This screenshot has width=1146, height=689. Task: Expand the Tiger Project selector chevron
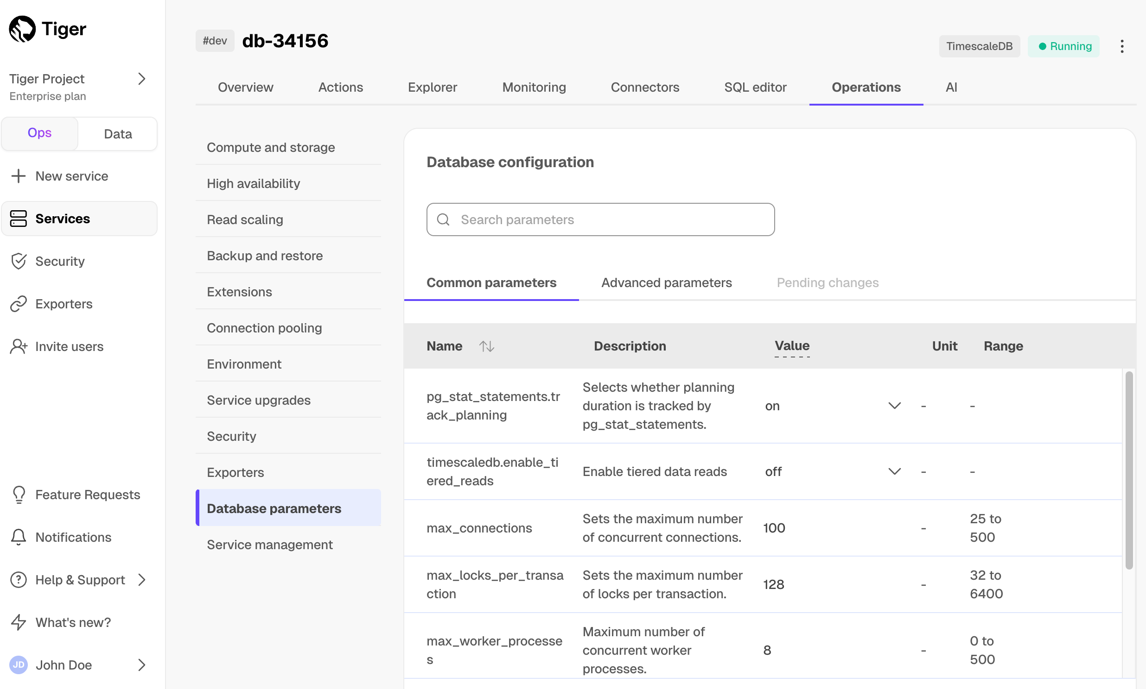pos(142,79)
